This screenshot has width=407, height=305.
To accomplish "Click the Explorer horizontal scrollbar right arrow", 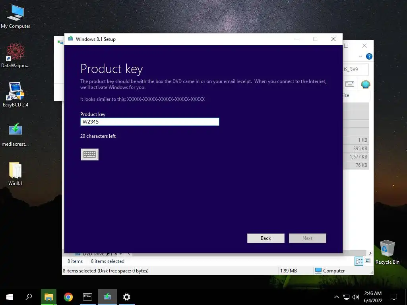I will tap(370, 253).
